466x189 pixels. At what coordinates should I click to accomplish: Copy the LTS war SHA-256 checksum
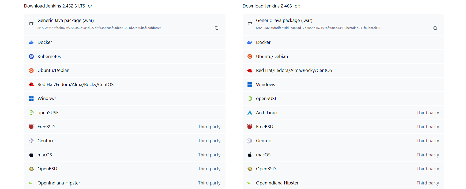[216, 28]
